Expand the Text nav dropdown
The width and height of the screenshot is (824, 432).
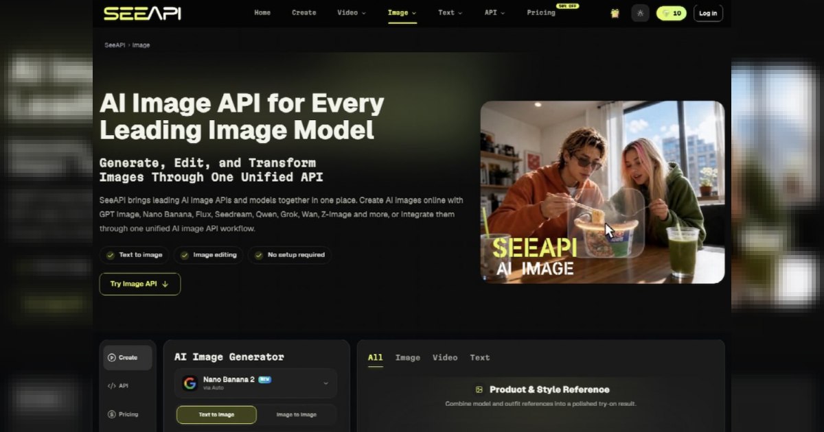pyautogui.click(x=450, y=12)
